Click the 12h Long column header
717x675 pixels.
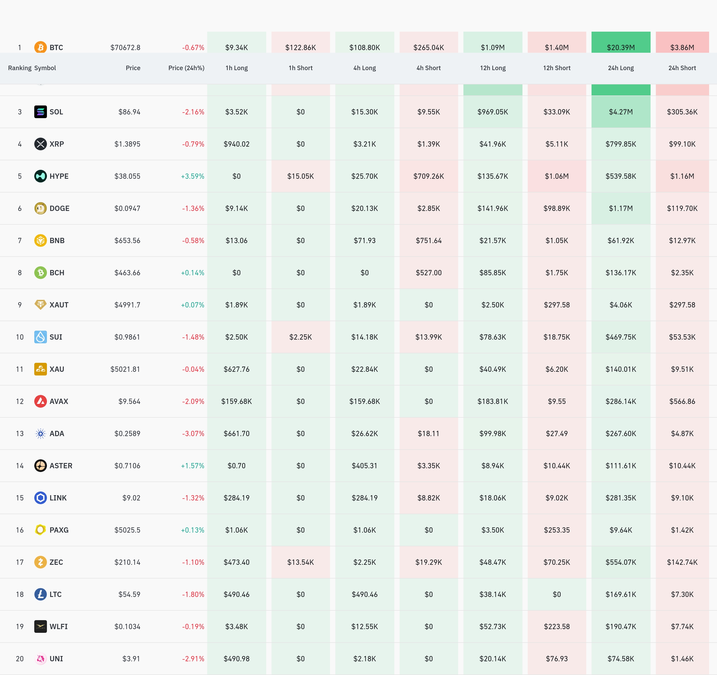coord(493,68)
